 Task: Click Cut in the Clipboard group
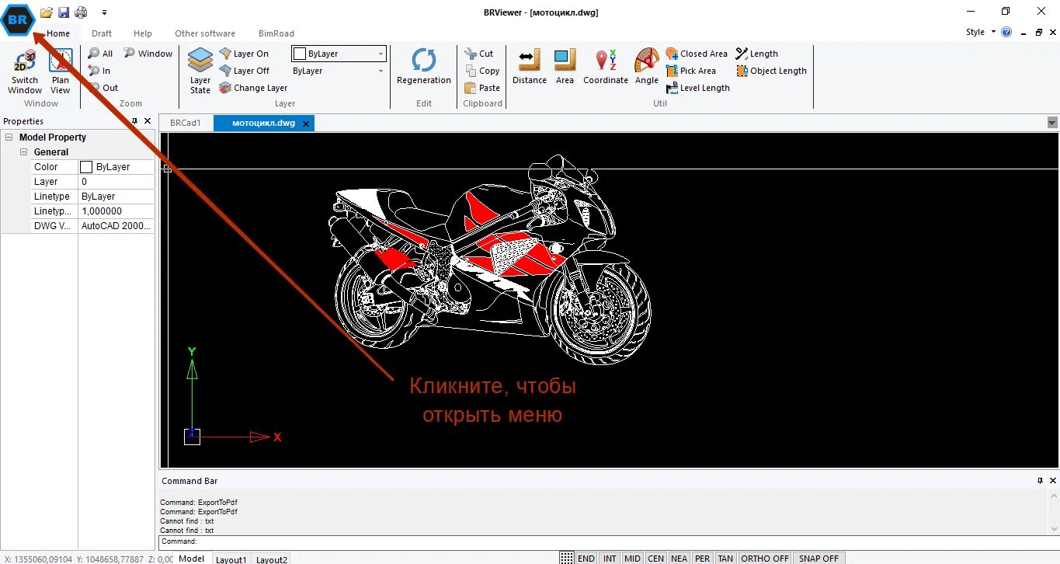pyautogui.click(x=479, y=54)
